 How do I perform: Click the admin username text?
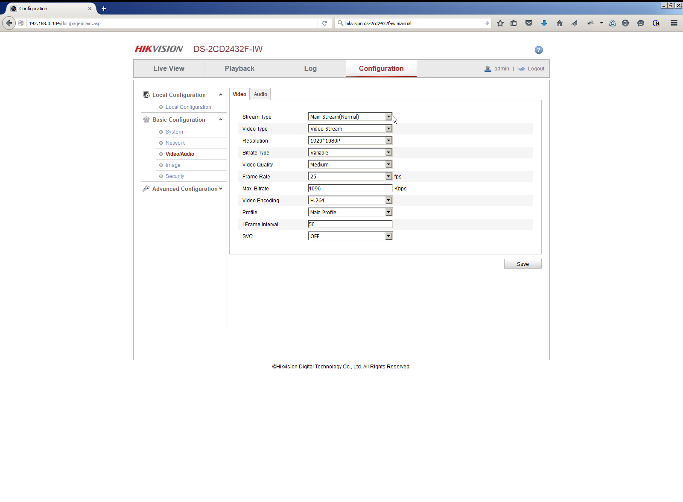point(502,69)
